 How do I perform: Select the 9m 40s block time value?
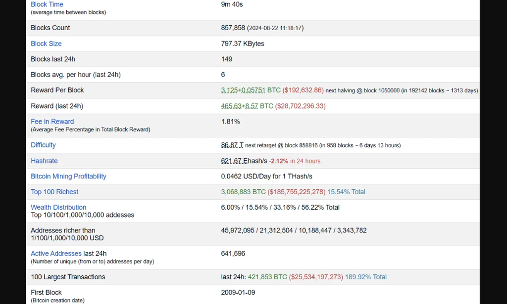(x=232, y=4)
